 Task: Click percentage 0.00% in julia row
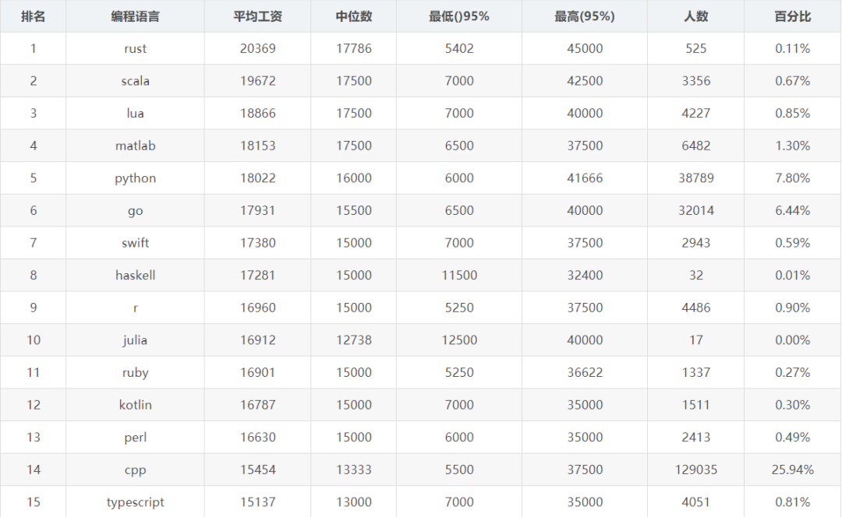(793, 340)
